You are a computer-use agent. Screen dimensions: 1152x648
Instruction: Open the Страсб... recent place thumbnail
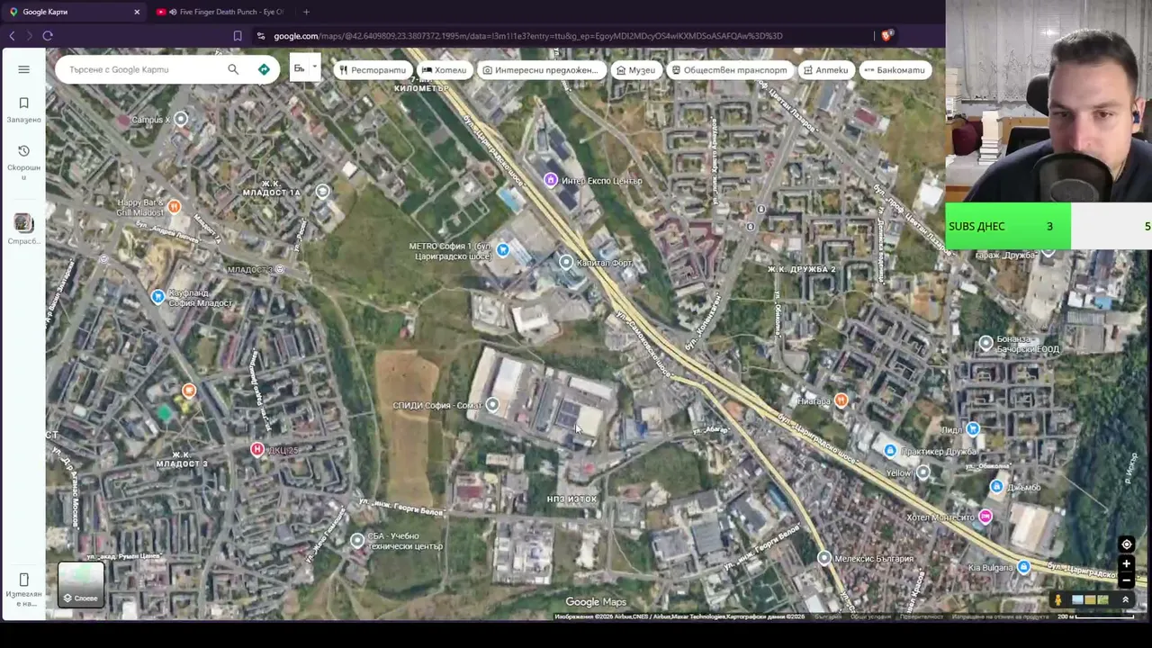coord(23,229)
